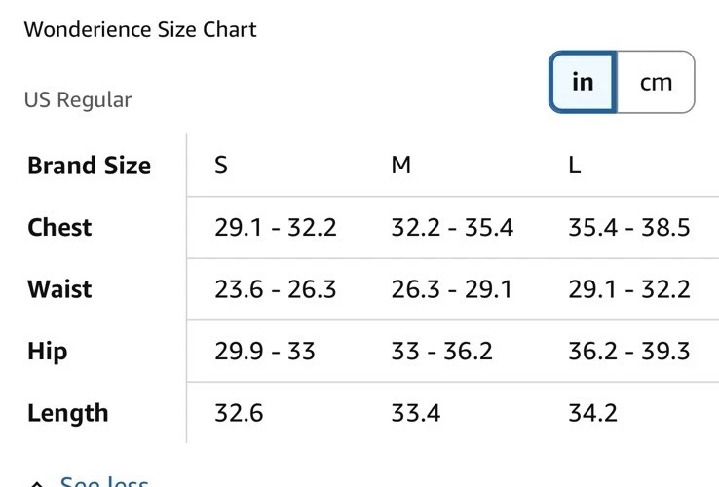Select the inches unit option
The width and height of the screenshot is (719, 487).
coord(583,82)
